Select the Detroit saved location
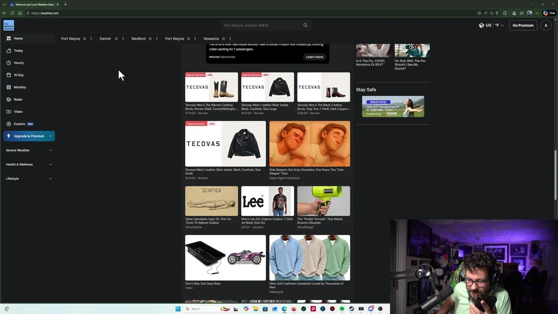The height and width of the screenshot is (314, 558). pyautogui.click(x=105, y=39)
